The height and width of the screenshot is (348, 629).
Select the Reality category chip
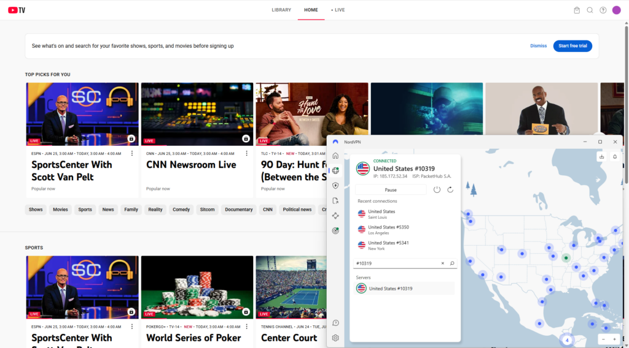[155, 210]
